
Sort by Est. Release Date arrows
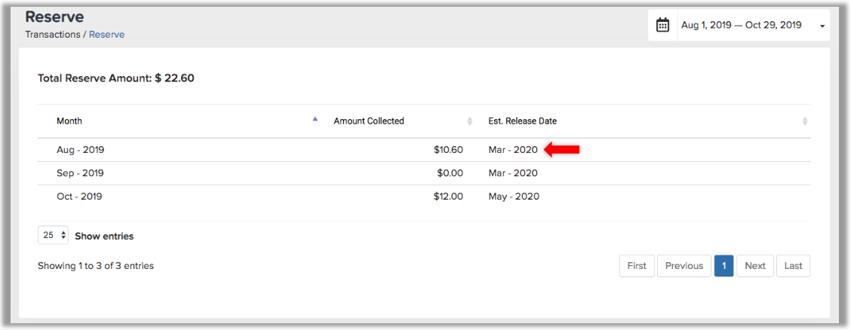805,121
